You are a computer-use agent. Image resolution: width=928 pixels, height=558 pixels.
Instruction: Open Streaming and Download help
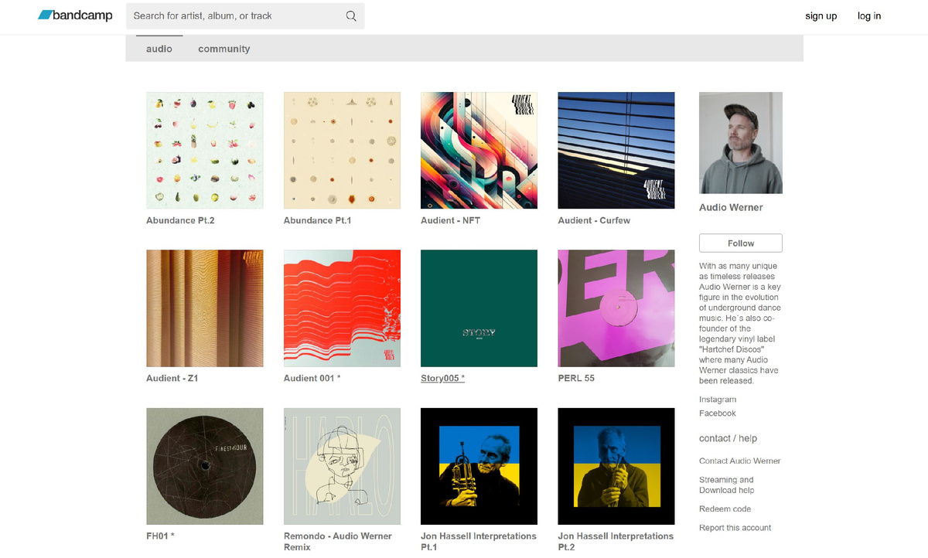727,485
